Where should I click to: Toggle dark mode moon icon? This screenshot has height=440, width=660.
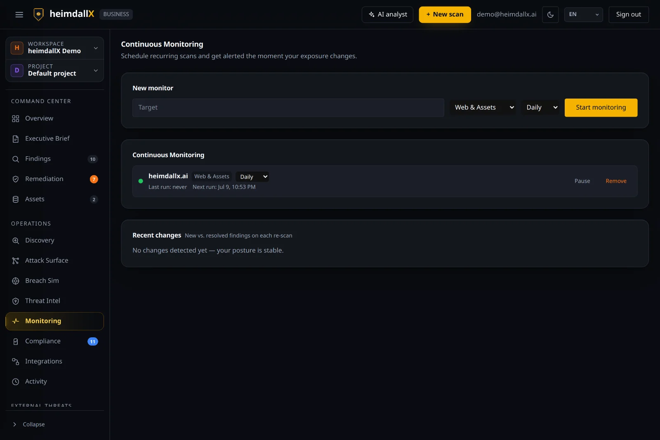pos(550,14)
